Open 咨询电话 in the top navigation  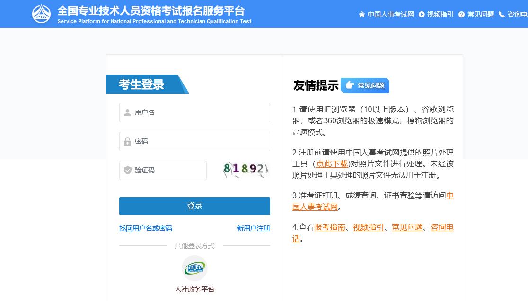click(x=518, y=15)
